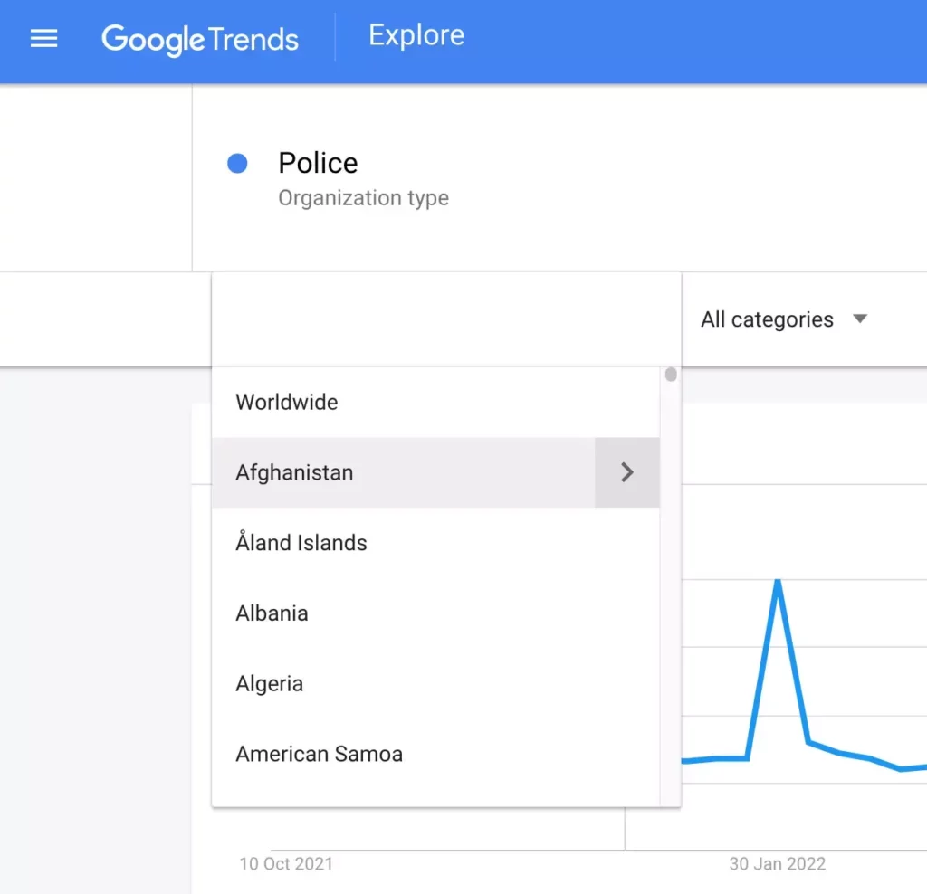This screenshot has width=927, height=894.
Task: Select Worldwide from the region list
Action: click(435, 403)
